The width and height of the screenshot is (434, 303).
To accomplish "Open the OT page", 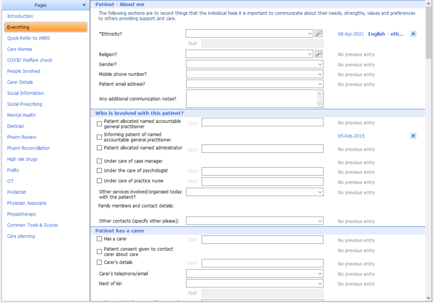I will click(11, 181).
